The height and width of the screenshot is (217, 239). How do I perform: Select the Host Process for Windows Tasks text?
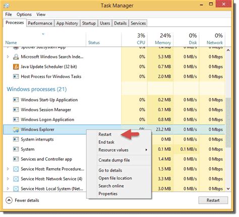[51, 76]
